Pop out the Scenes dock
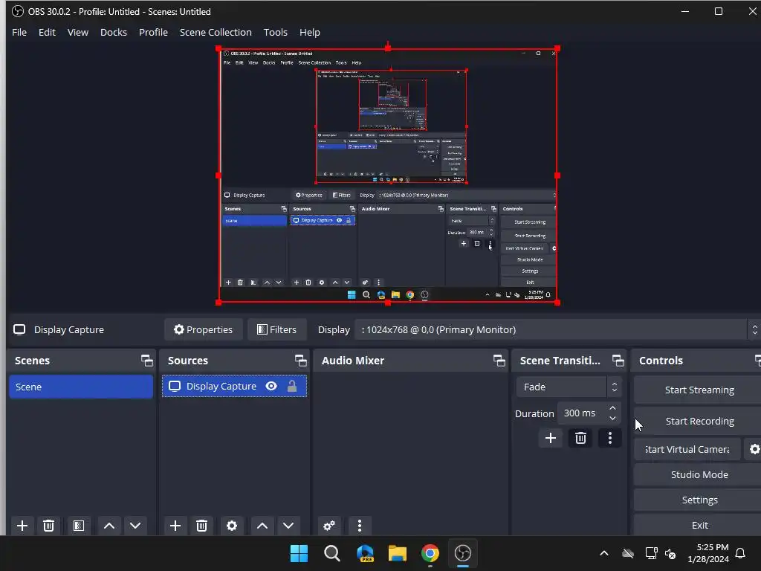The image size is (761, 571). (x=146, y=361)
